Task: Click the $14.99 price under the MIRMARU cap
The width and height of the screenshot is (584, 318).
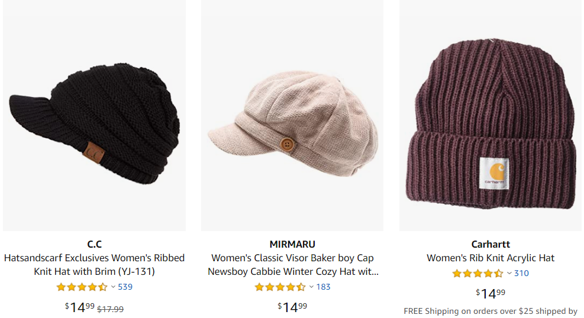Action: pyautogui.click(x=292, y=307)
